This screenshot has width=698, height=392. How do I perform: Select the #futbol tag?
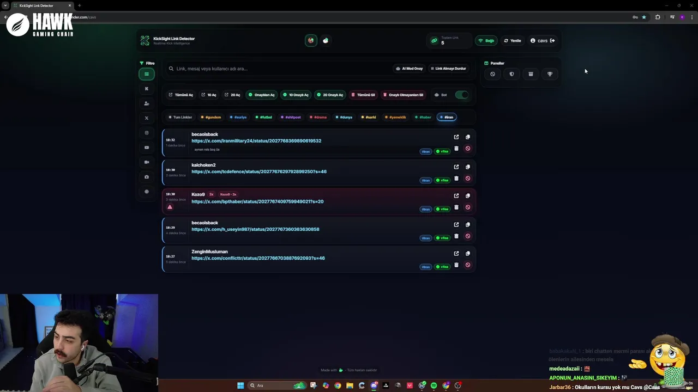pyautogui.click(x=264, y=117)
